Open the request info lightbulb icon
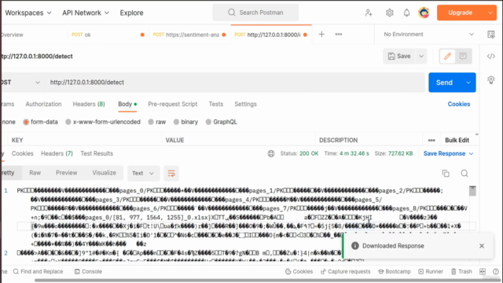This screenshot has width=503, height=283. (x=490, y=79)
